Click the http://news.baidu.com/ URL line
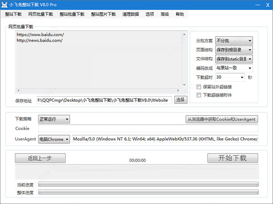 click(40, 40)
